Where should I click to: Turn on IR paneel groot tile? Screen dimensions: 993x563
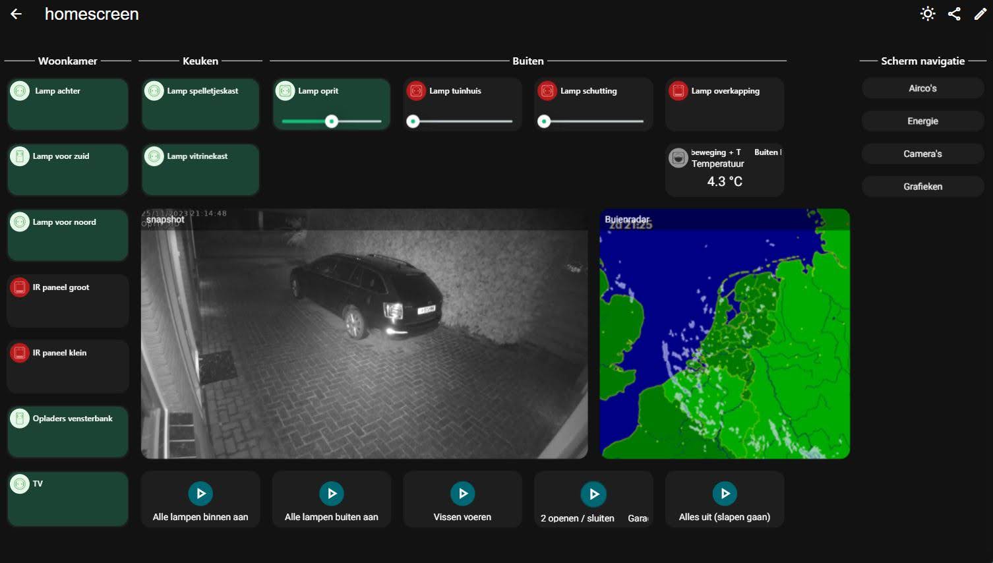(68, 301)
